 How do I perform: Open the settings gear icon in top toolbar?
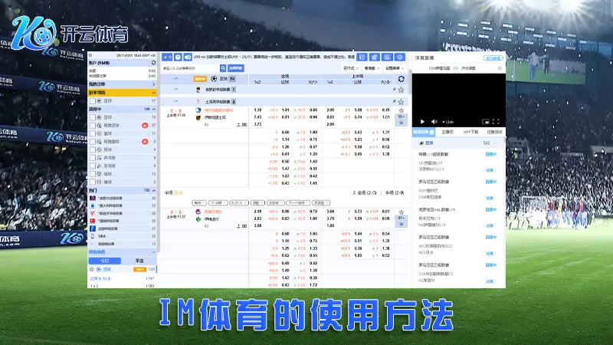point(400,57)
